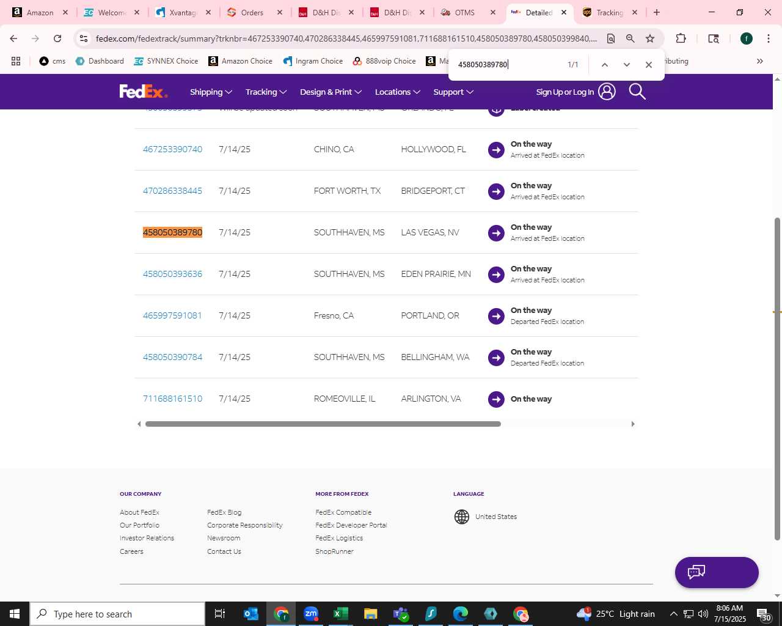
Task: Click the table scroll right arrow
Action: pyautogui.click(x=633, y=424)
